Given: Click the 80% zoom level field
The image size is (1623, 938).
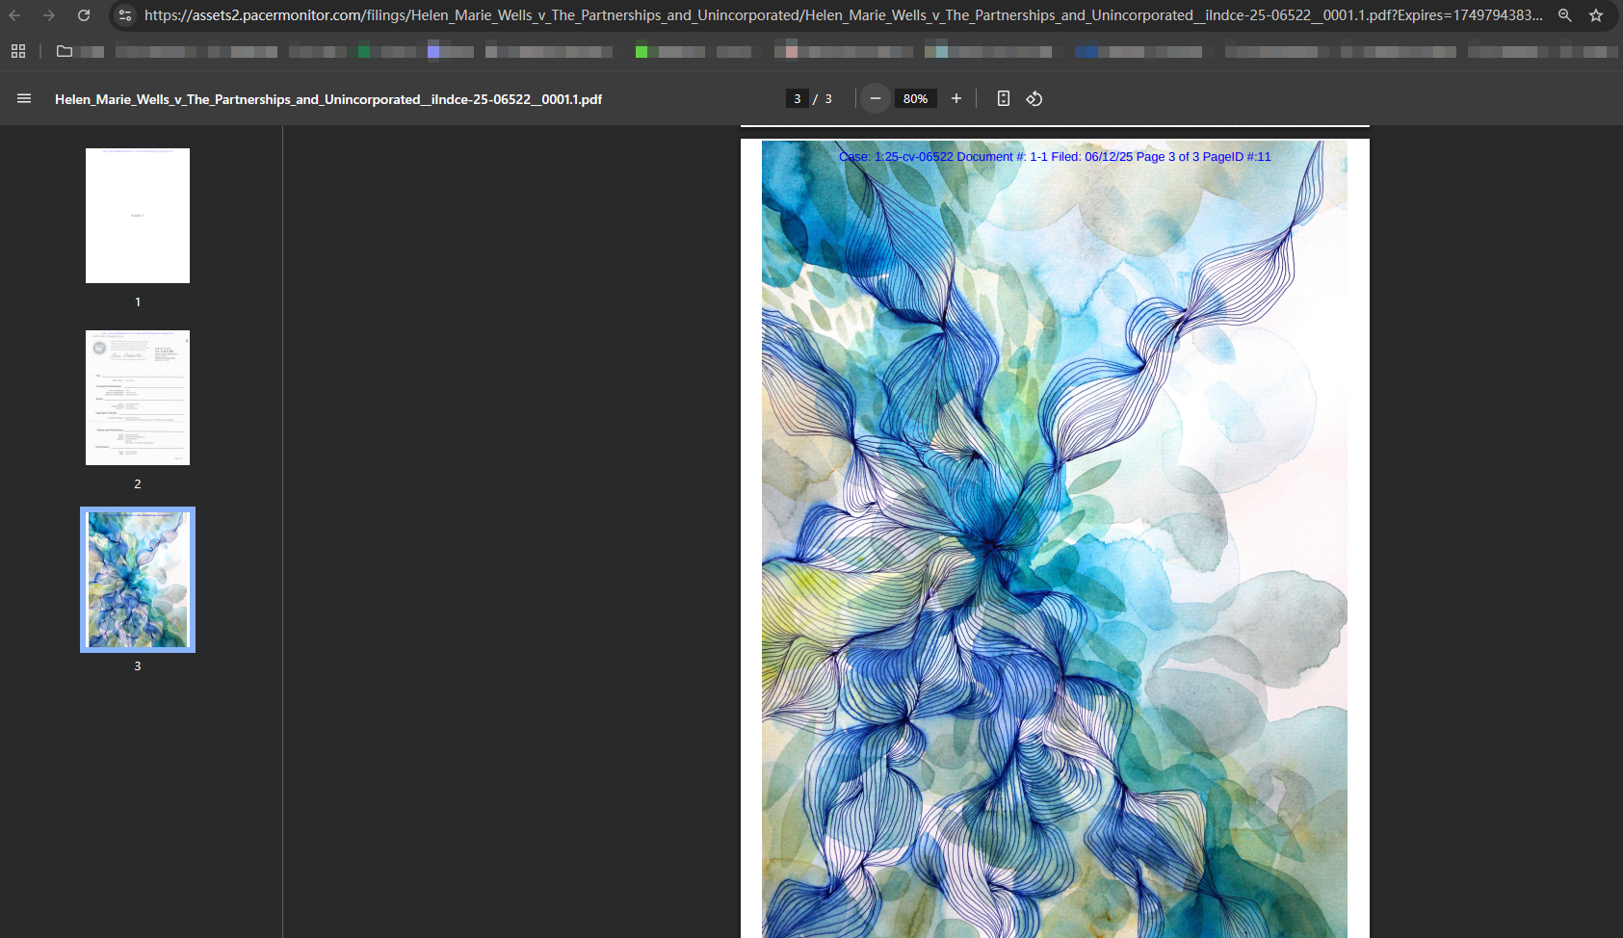Looking at the screenshot, I should pos(915,98).
